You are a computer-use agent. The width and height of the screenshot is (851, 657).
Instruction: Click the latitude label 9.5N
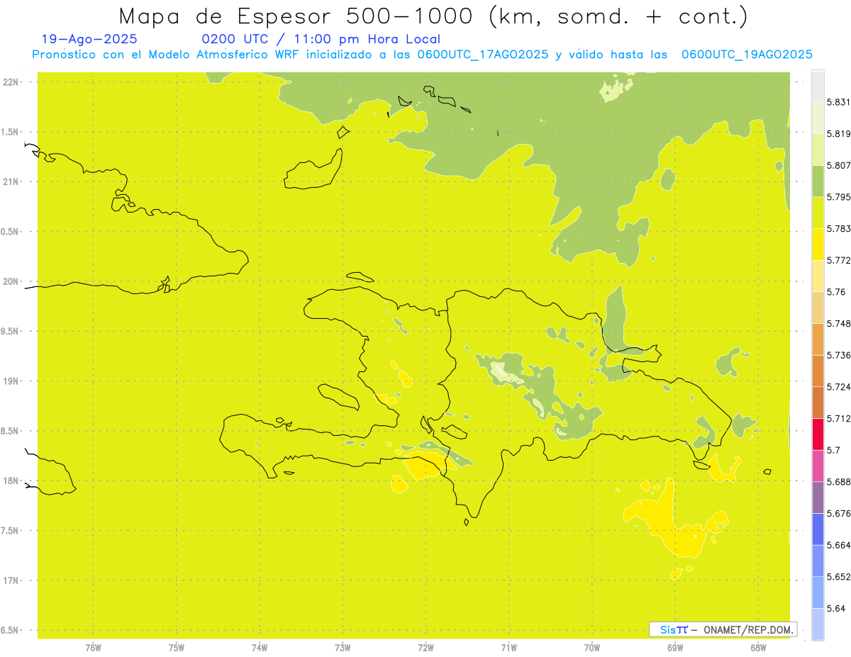11,331
